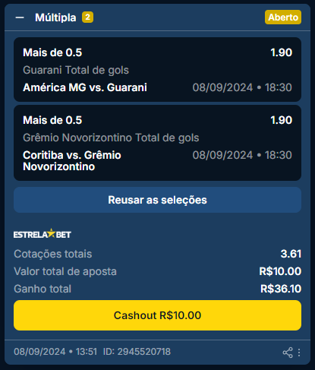Open the América MG vs. Guarani match
315x370 pixels.
85,87
